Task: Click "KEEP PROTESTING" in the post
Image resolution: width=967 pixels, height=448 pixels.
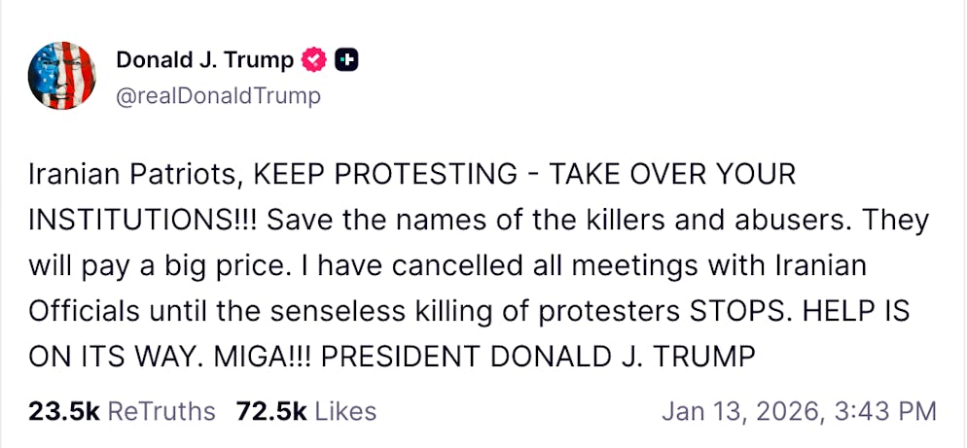Action: [x=385, y=175]
